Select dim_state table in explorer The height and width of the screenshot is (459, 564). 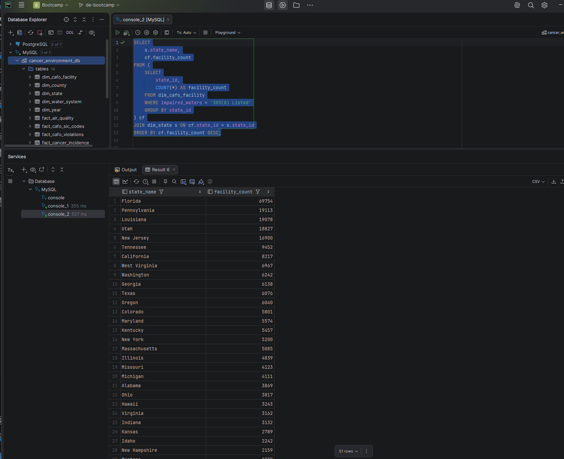(52, 93)
